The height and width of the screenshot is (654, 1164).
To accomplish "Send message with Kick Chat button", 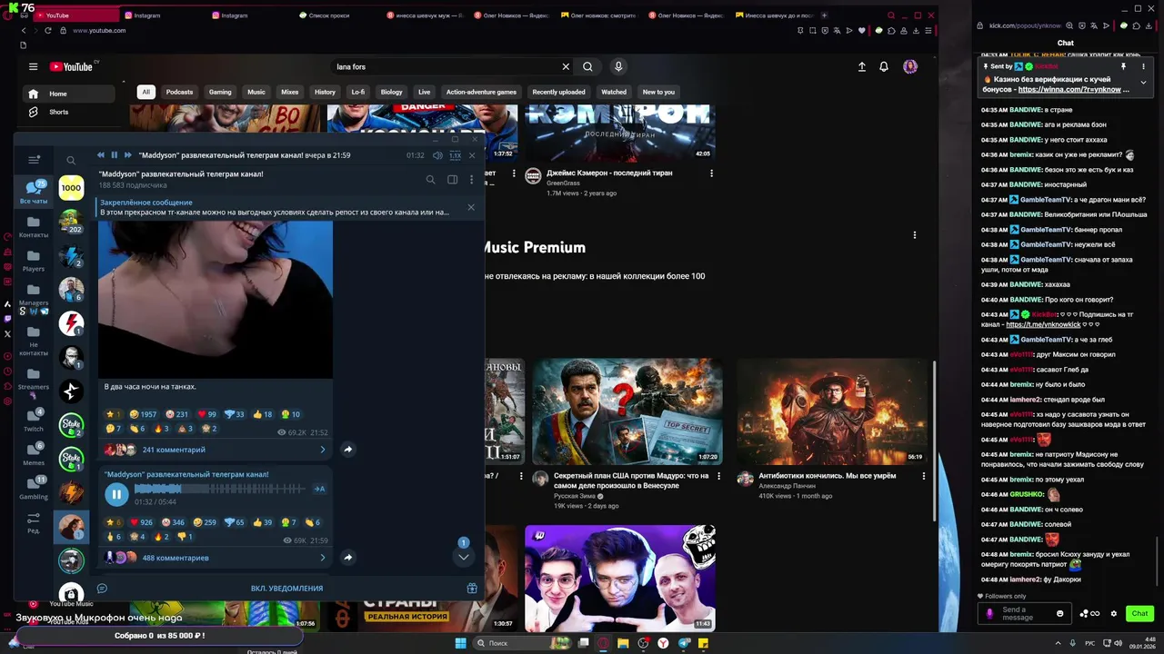I will click(1139, 614).
